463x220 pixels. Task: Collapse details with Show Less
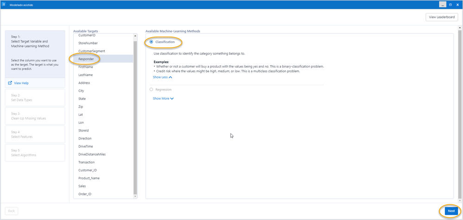tap(162, 77)
